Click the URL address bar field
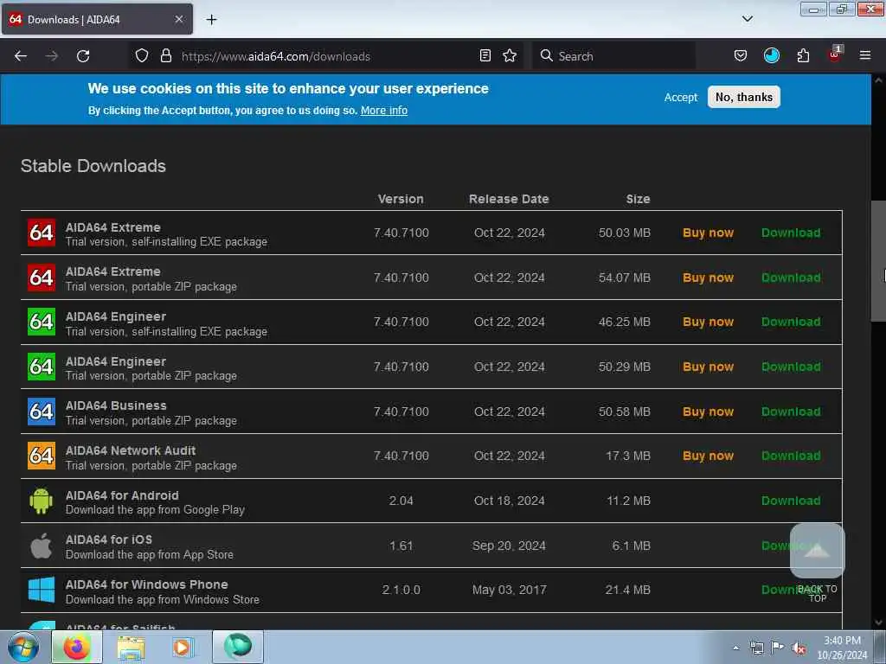 [328, 56]
